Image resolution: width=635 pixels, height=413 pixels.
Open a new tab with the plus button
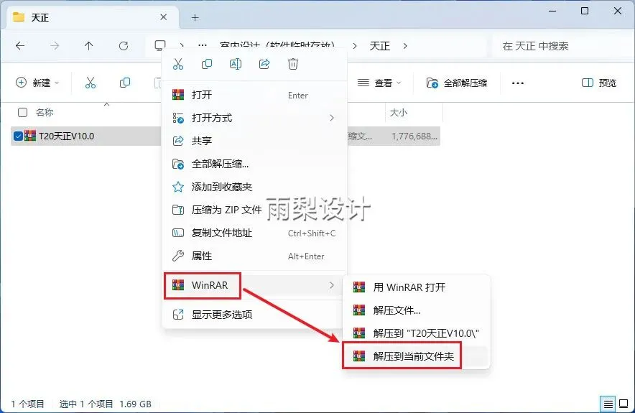click(x=195, y=17)
